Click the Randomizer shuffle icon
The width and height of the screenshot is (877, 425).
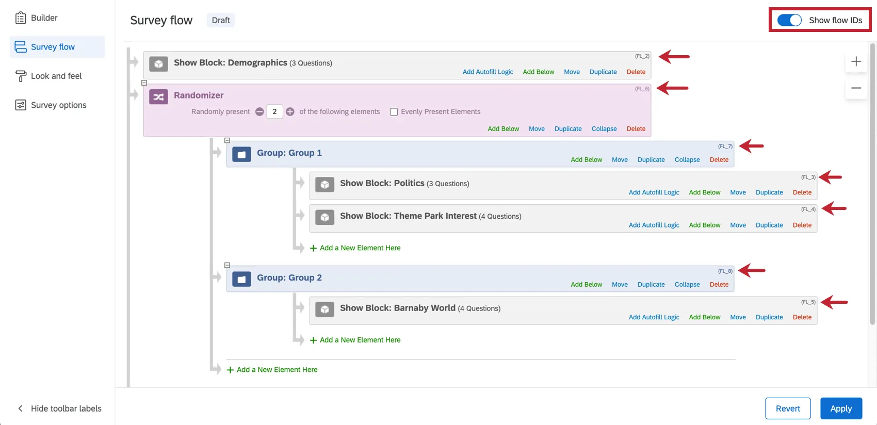pyautogui.click(x=158, y=96)
